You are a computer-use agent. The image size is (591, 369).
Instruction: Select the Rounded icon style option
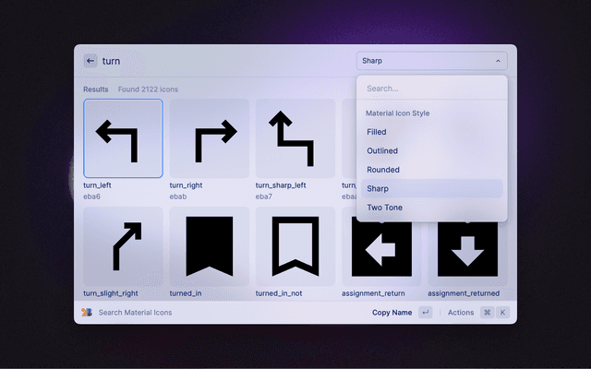383,170
